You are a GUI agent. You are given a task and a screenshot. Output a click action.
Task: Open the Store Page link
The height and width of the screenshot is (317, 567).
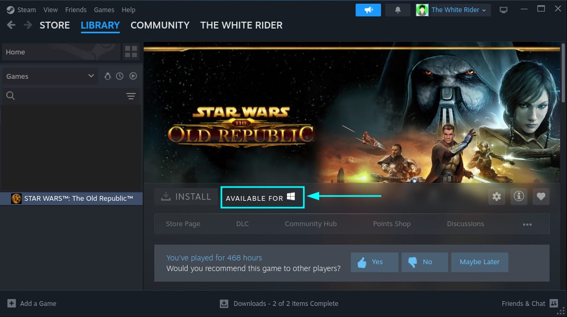[183, 223]
